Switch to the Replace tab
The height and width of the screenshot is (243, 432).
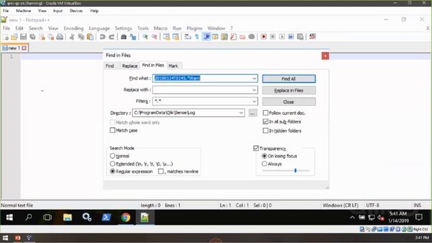tap(130, 66)
